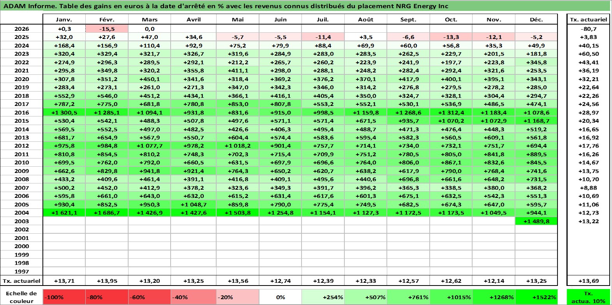Select the '+1 048,7' cell in row 2005

pyautogui.click(x=194, y=205)
